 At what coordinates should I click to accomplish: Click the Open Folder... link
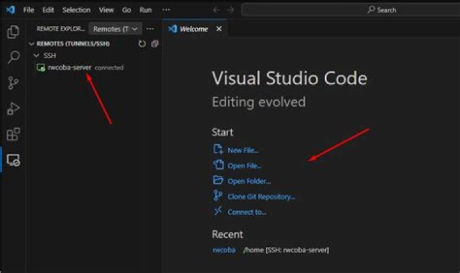(249, 181)
